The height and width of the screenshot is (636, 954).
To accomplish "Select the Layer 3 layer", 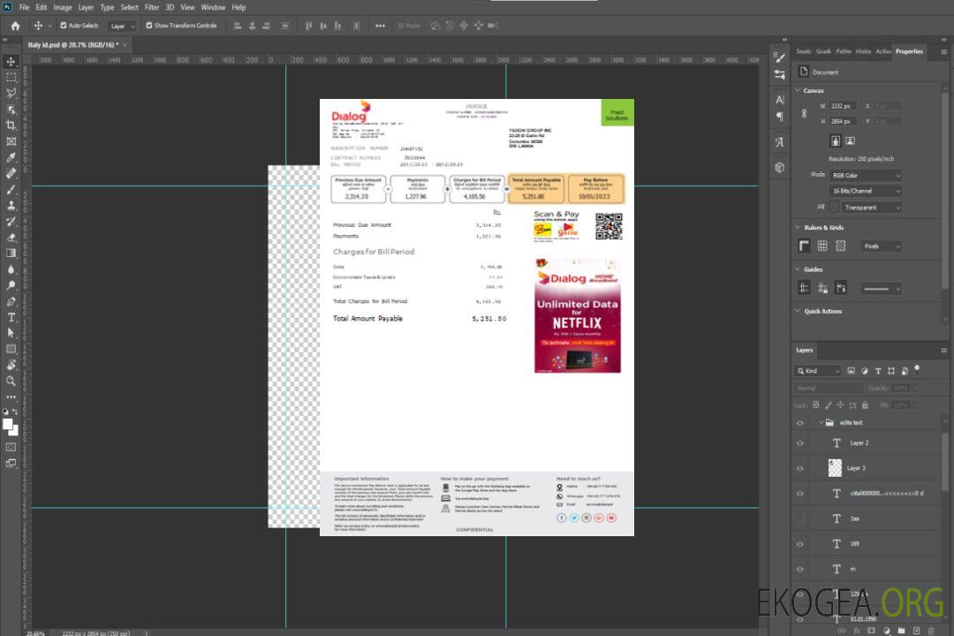I will tap(857, 467).
